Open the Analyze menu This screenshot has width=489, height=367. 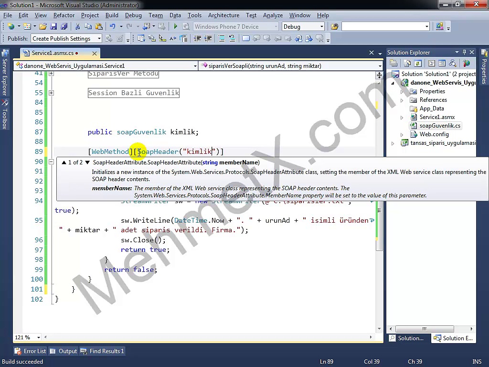coord(273,15)
